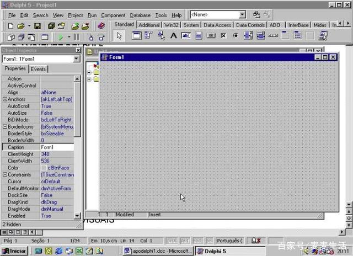Click Add file to project icon
353x256 pixels.
(x=75, y=26)
